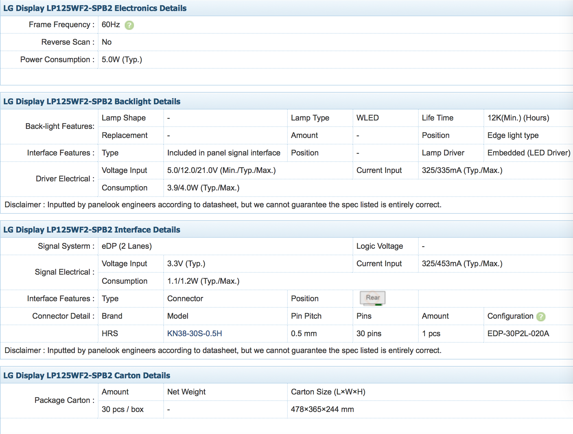Viewport: 573px width, 434px height.
Task: Click the 325/453mA current input value
Action: 462,264
